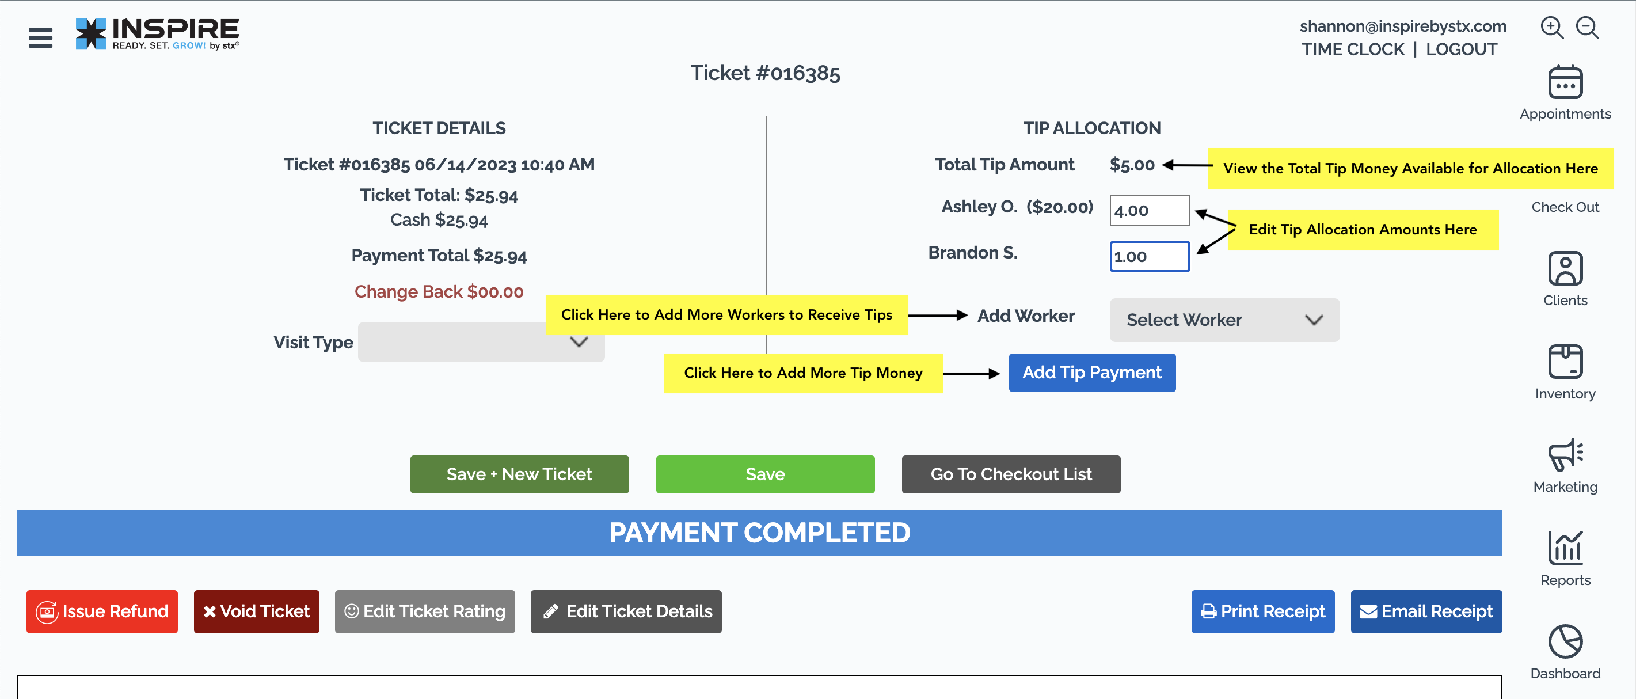
Task: Click the Save + New Ticket button
Action: (x=519, y=474)
